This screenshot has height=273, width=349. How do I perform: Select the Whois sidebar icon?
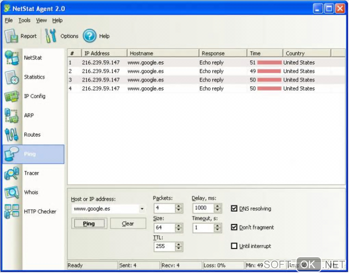pyautogui.click(x=12, y=192)
